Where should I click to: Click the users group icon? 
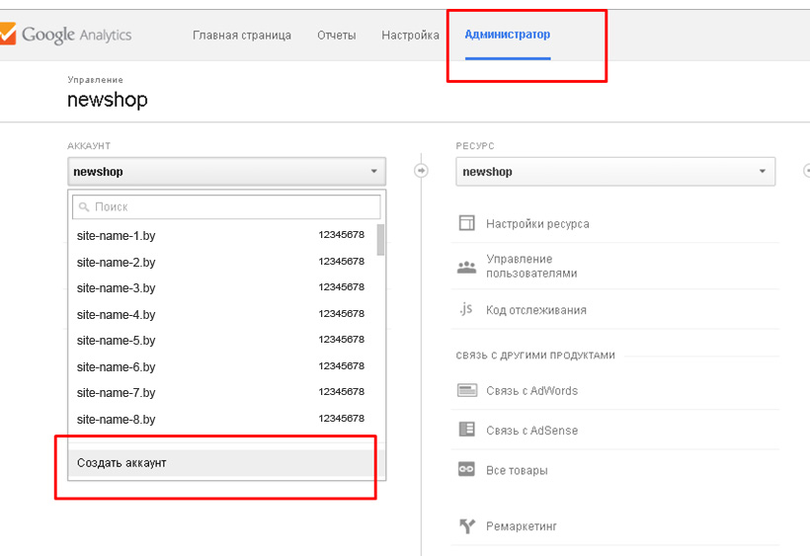point(466,268)
